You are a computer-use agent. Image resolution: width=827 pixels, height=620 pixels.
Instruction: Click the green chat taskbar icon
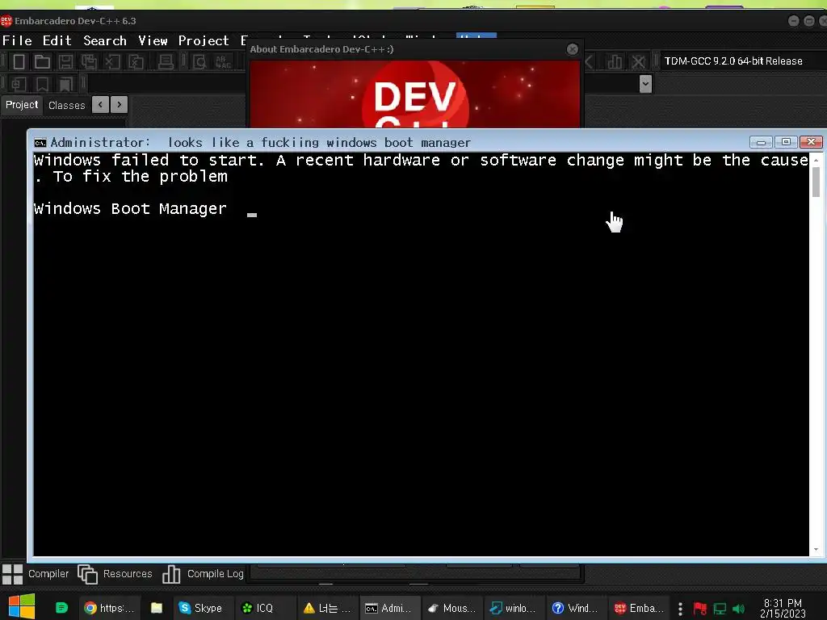(61, 608)
